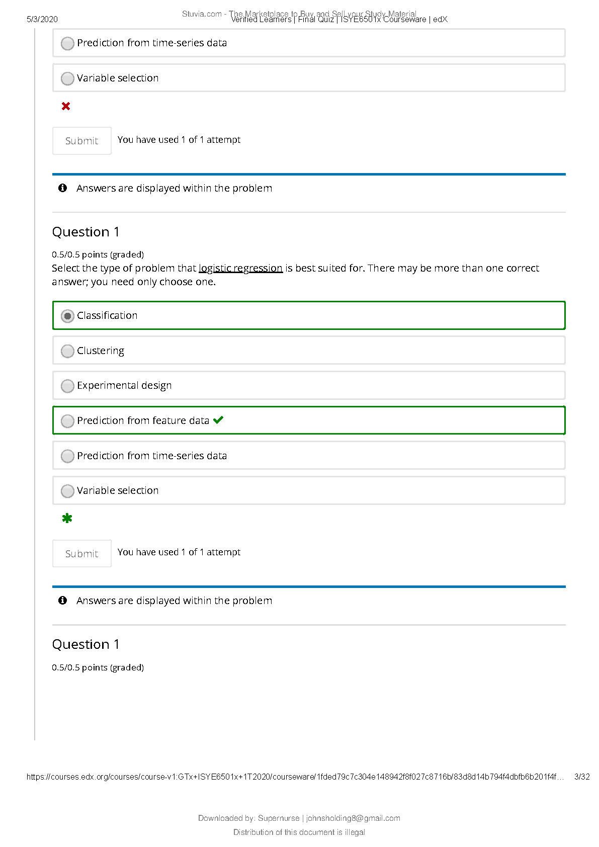Screen dimensions: 599x847
Task: Choose the first Variable selection radio button
Action: pyautogui.click(x=67, y=79)
